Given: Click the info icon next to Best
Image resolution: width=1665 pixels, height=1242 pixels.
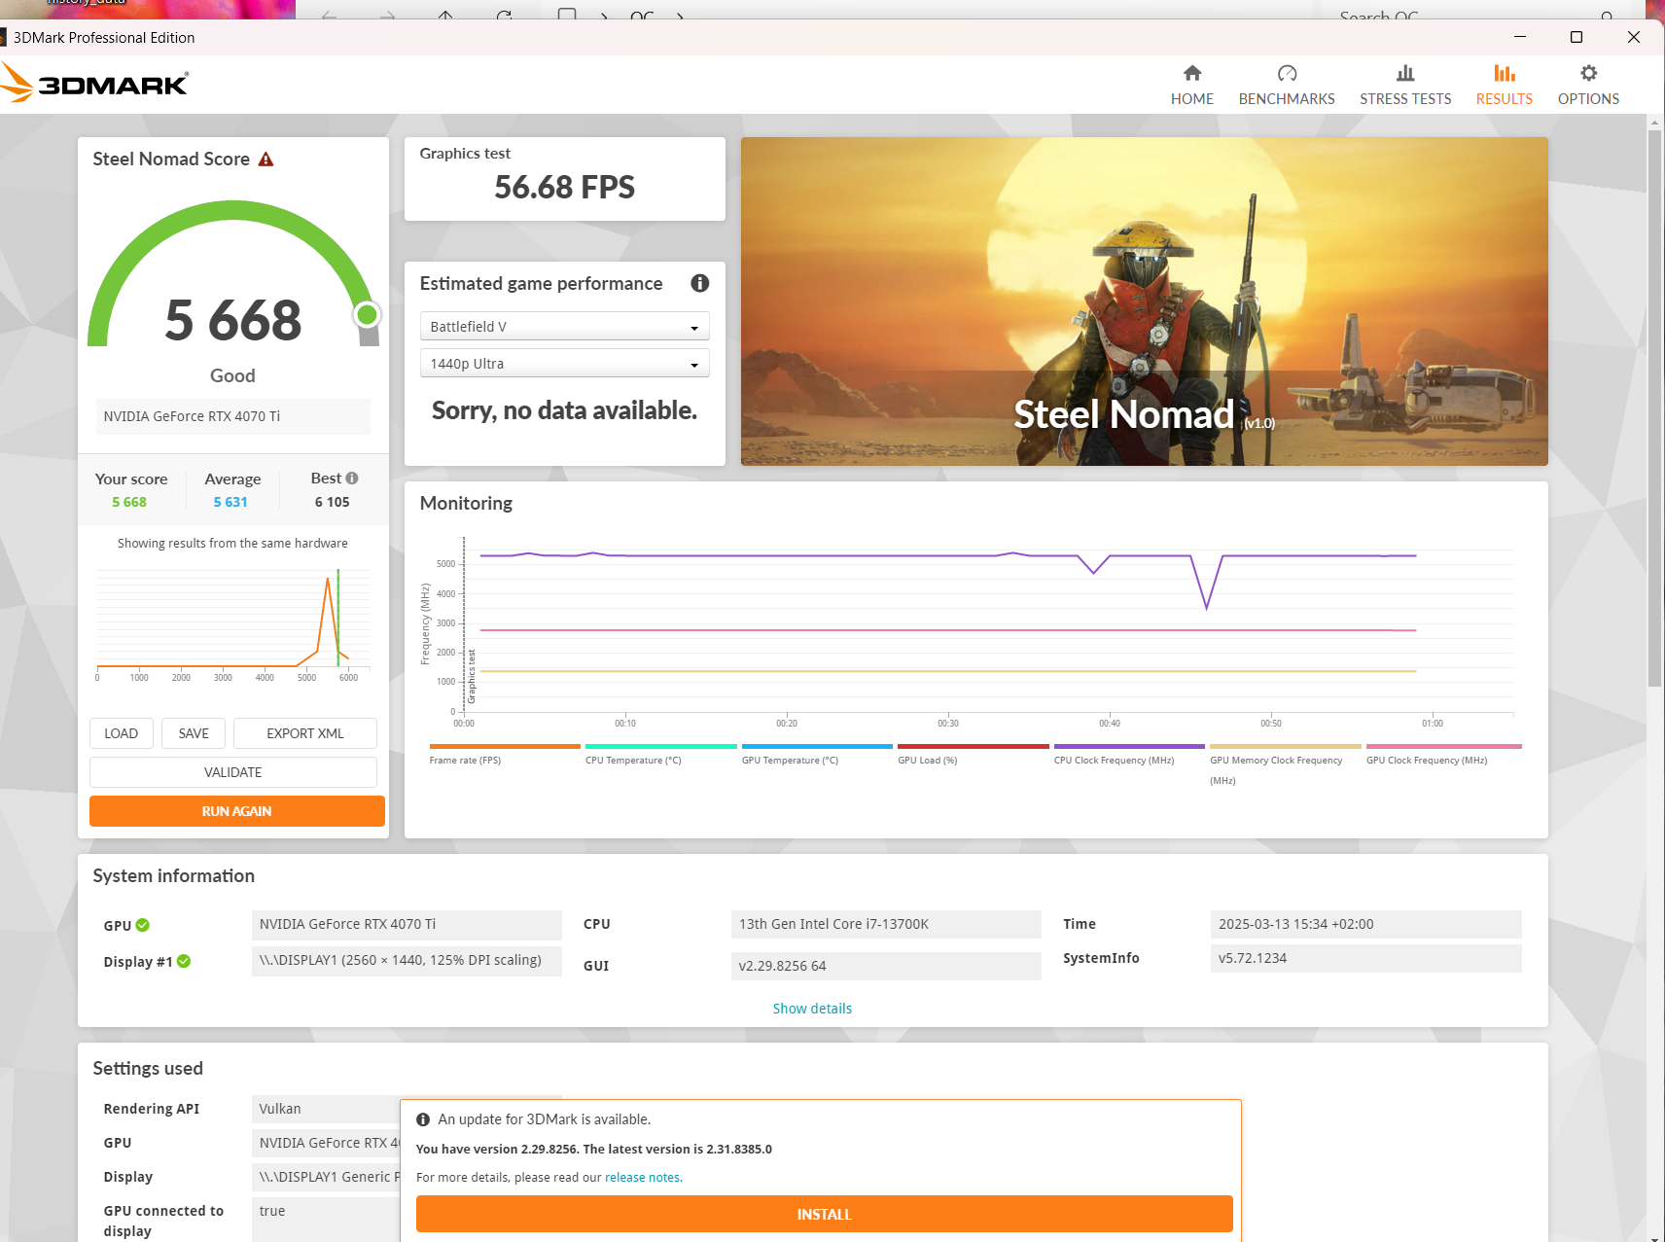Looking at the screenshot, I should click(352, 479).
